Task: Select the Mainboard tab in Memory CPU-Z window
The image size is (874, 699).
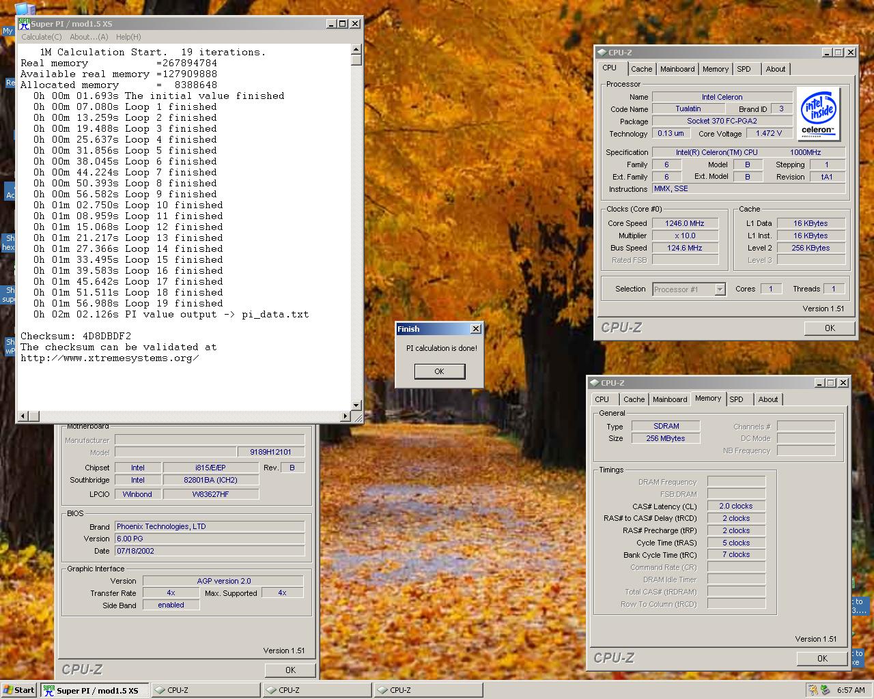Action: tap(670, 399)
